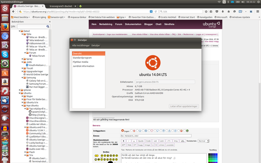Collapse the Telia bookmark folder

tap(22, 34)
